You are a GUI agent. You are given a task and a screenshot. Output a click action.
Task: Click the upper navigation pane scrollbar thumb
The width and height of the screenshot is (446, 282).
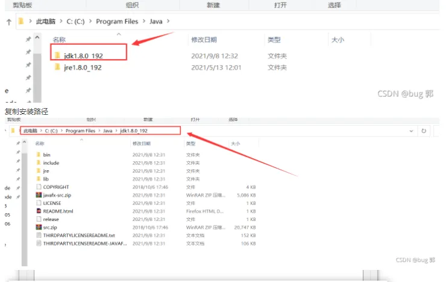pos(37,77)
